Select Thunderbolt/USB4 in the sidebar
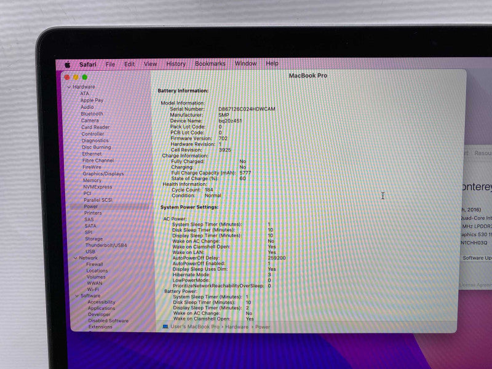 click(x=106, y=245)
